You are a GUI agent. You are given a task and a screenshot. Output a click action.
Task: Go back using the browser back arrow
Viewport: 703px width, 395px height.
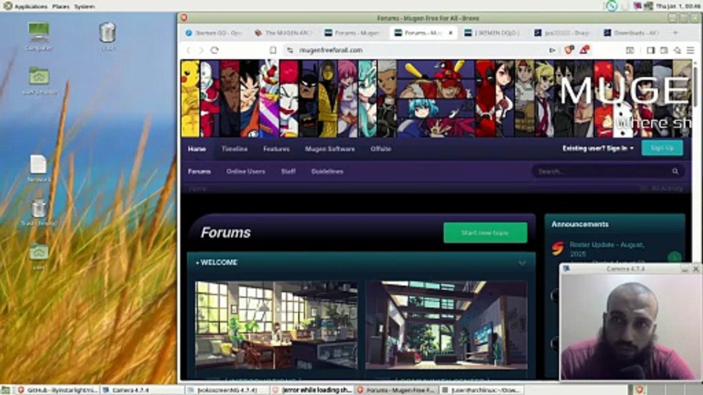188,50
